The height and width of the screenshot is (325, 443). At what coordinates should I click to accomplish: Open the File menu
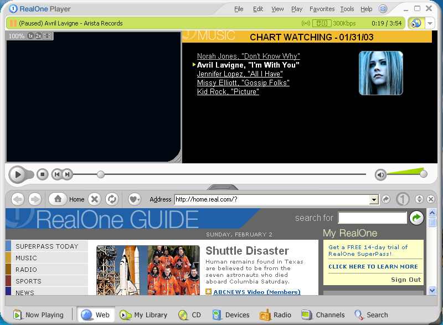click(239, 9)
